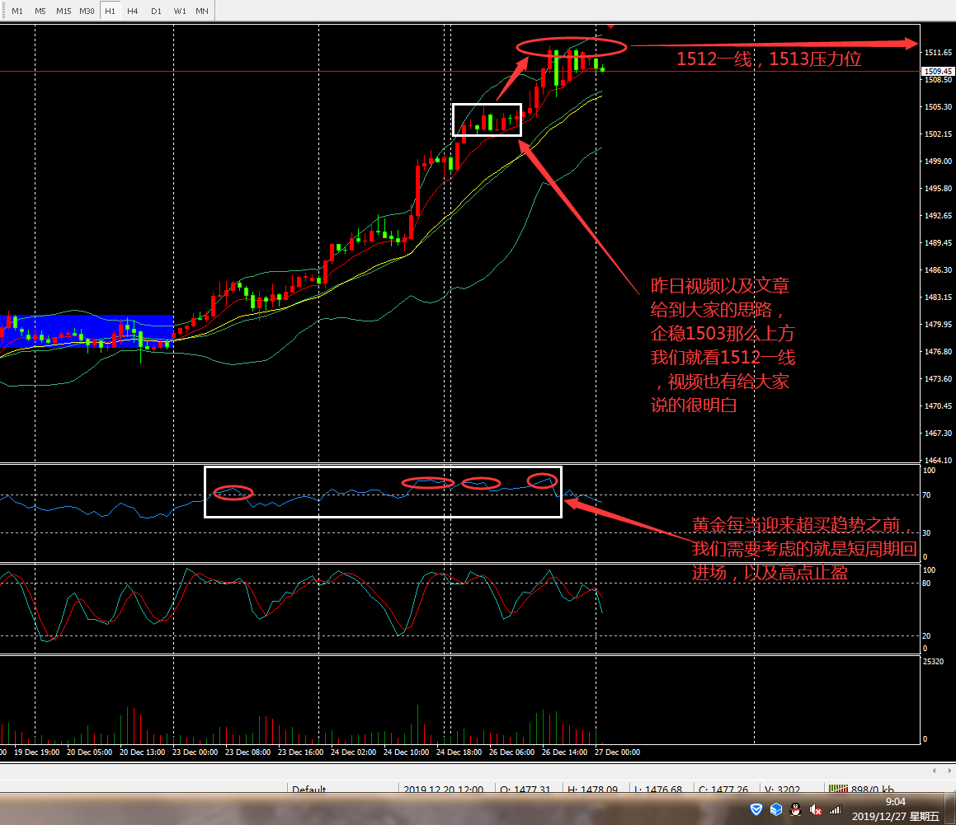Click the muted volume speaker icon

click(x=815, y=809)
